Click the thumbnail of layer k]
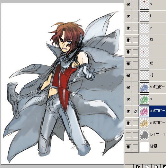 (x=144, y=76)
